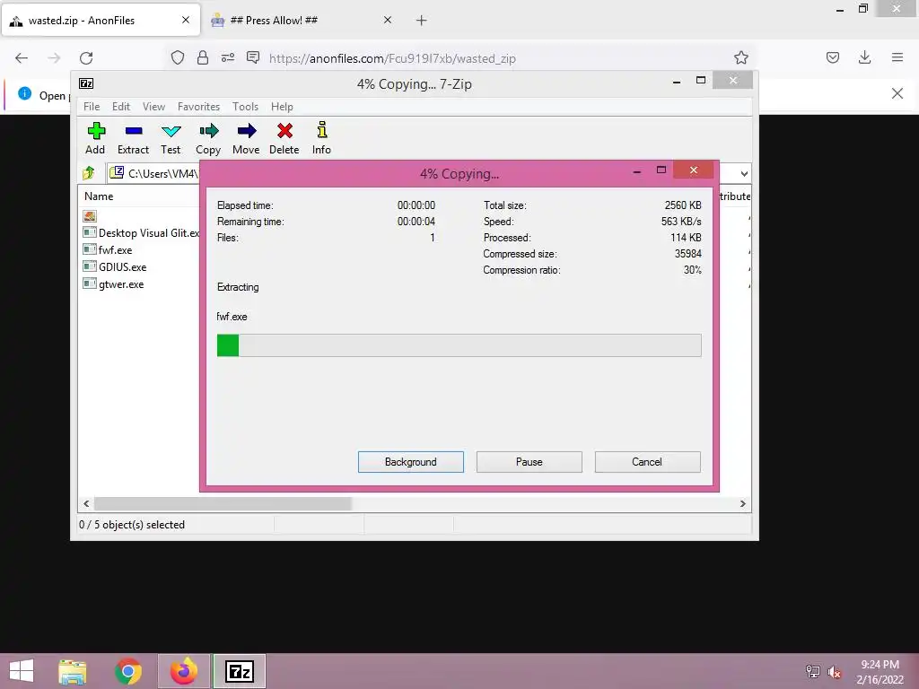This screenshot has height=689, width=919.
Task: Click the red Delete icon
Action: [x=284, y=138]
